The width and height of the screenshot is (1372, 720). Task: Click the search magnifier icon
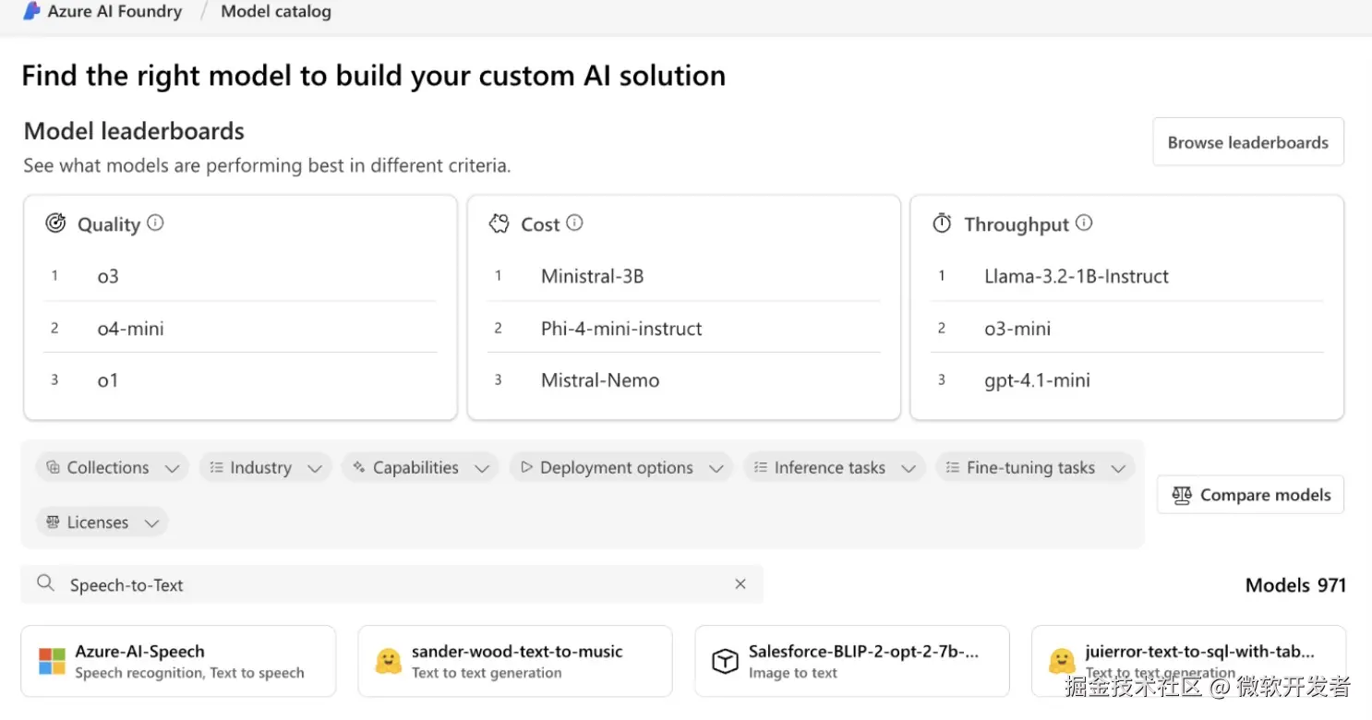point(45,584)
